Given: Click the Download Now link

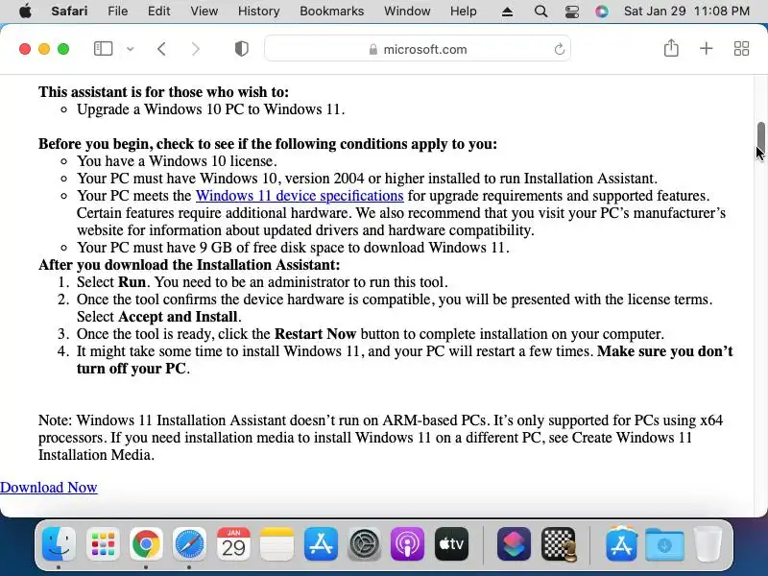Looking at the screenshot, I should (x=49, y=488).
